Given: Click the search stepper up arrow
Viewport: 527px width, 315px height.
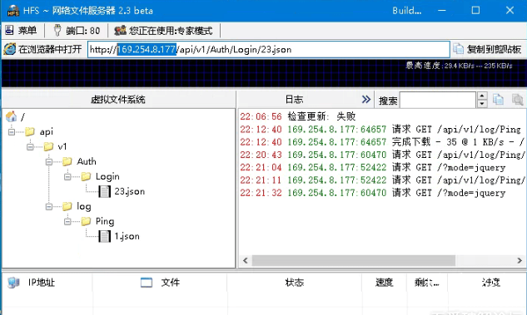Looking at the screenshot, I should 482,96.
